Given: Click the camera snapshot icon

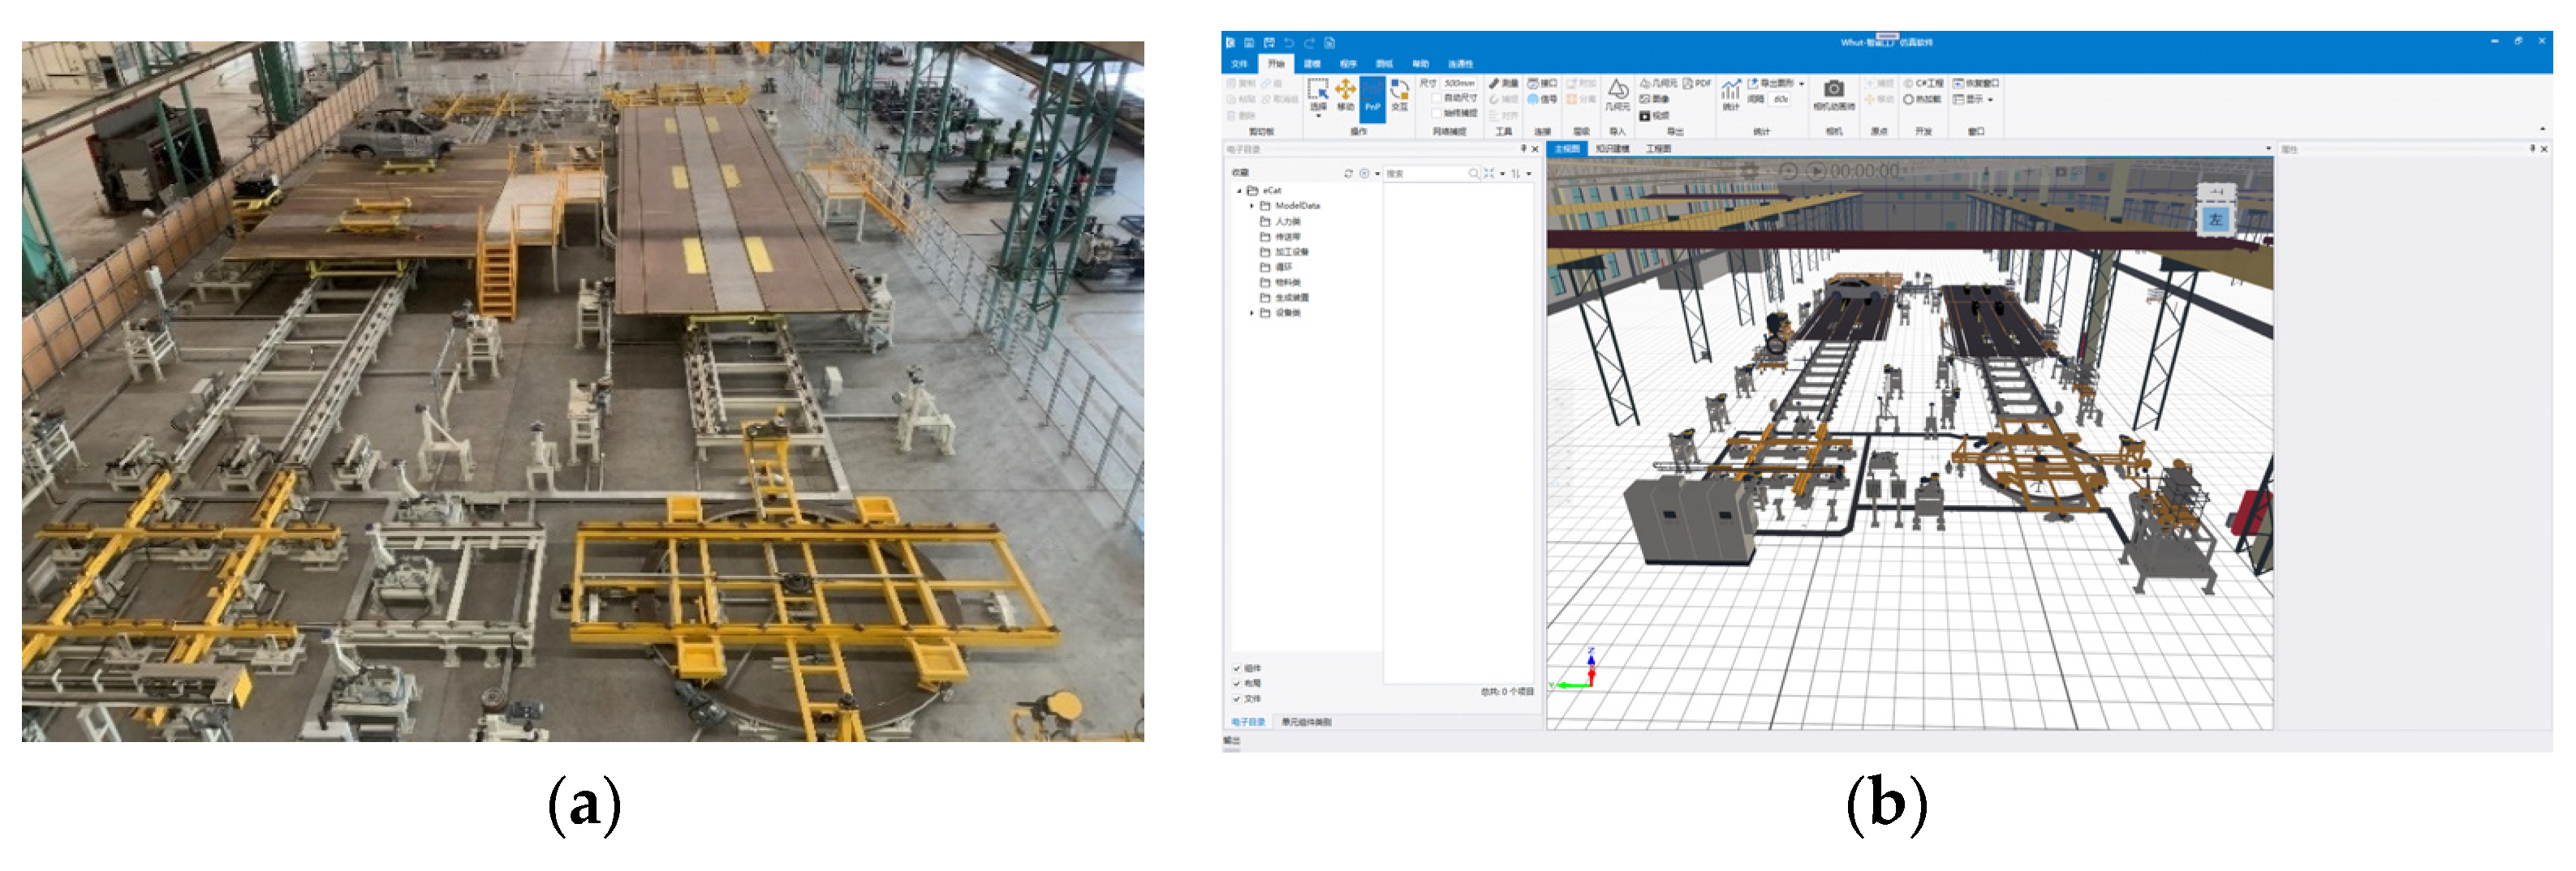Looking at the screenshot, I should click(1833, 91).
